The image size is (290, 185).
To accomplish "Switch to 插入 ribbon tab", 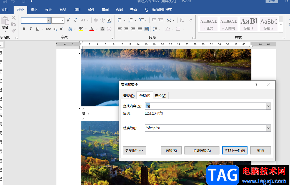I will 34,10.
